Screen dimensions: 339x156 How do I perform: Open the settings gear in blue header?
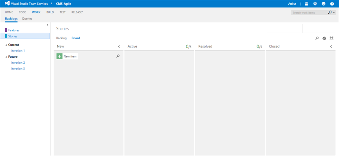pos(315,4)
